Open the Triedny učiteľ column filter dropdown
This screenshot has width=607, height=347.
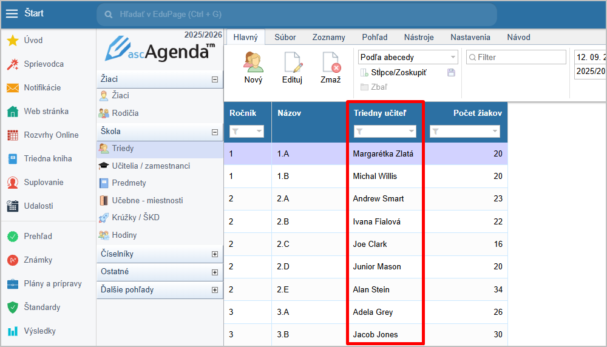pyautogui.click(x=412, y=132)
